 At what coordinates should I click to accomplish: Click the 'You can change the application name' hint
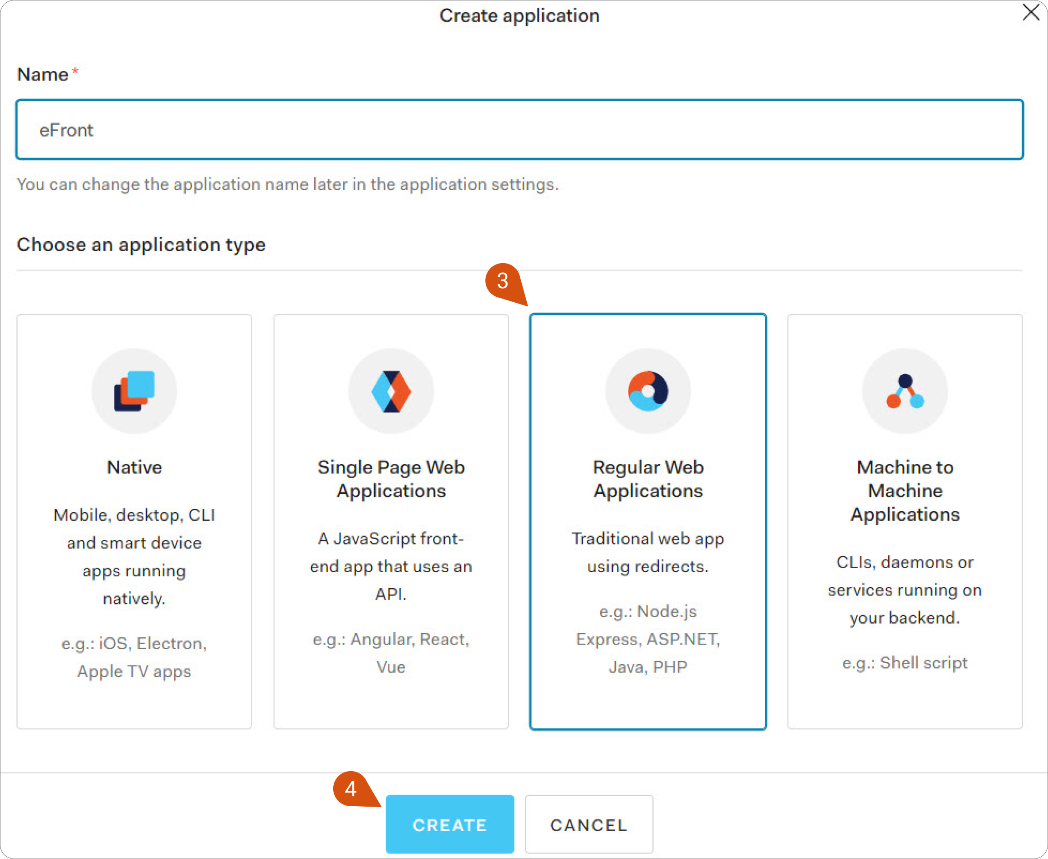click(x=288, y=184)
